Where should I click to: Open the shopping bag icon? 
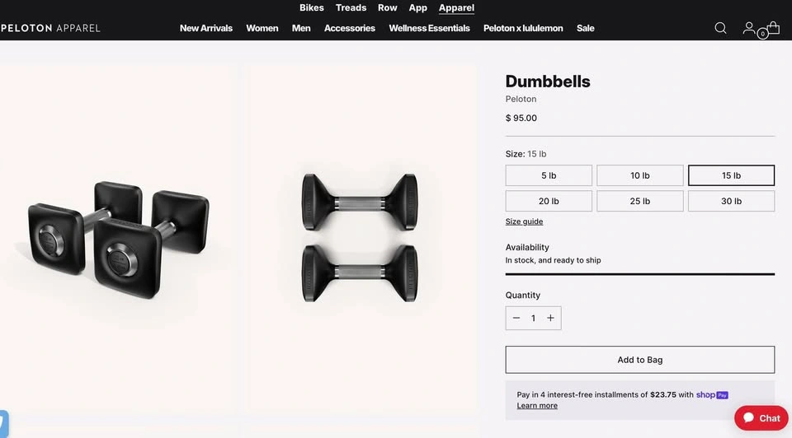(x=772, y=28)
